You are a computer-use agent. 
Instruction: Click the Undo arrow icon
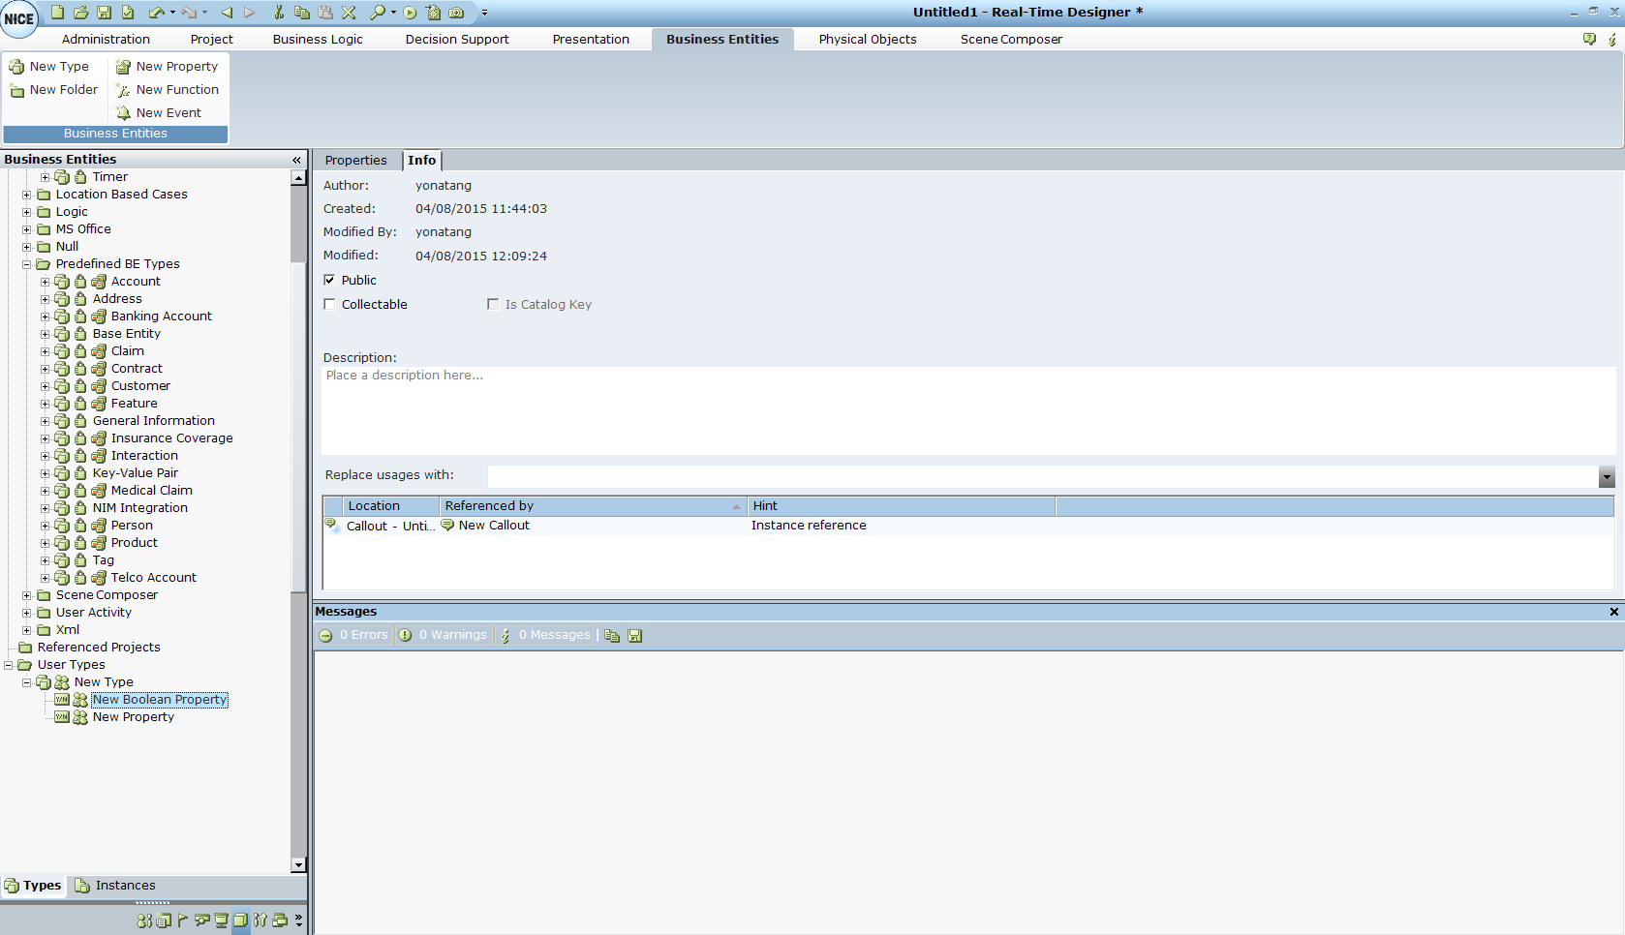pos(156,13)
